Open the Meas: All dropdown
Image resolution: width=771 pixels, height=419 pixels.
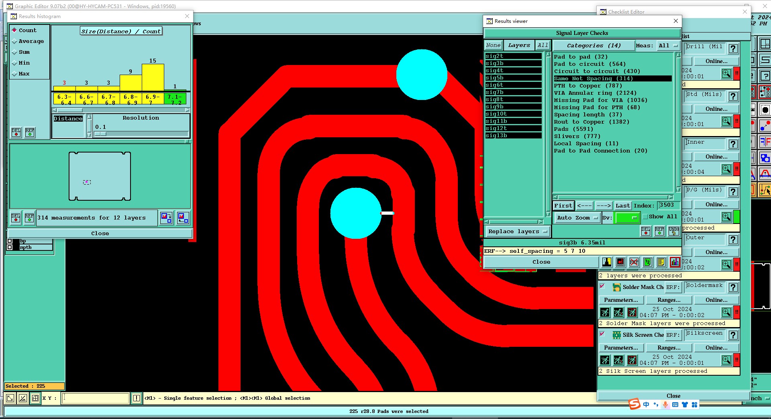click(668, 46)
